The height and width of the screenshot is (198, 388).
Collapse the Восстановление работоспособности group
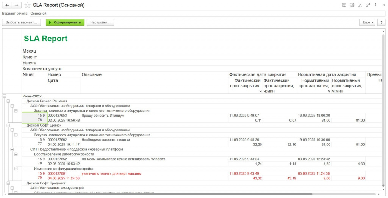(x=16, y=154)
